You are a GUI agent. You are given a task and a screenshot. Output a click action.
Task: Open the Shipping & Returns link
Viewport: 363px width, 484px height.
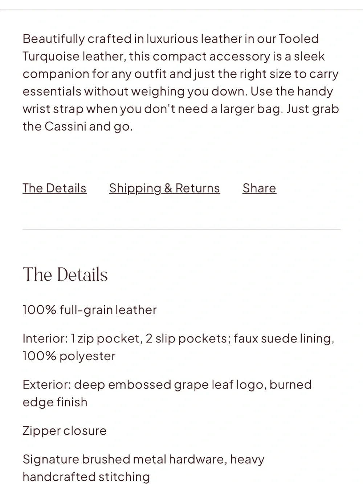tap(164, 188)
